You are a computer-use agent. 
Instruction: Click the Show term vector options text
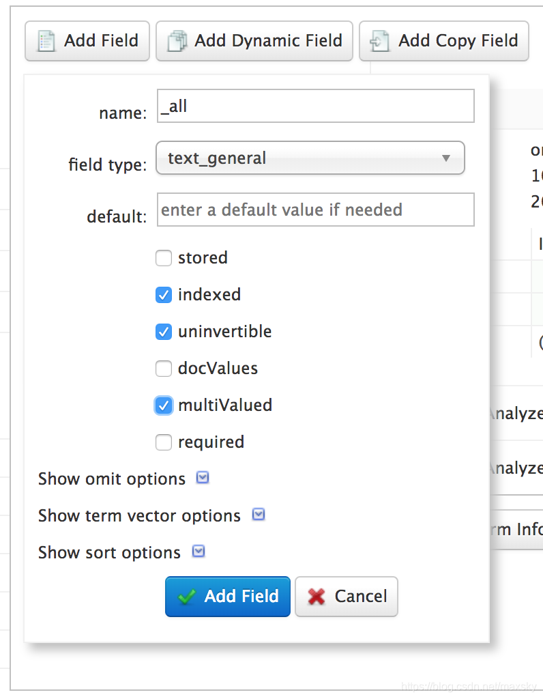[139, 516]
